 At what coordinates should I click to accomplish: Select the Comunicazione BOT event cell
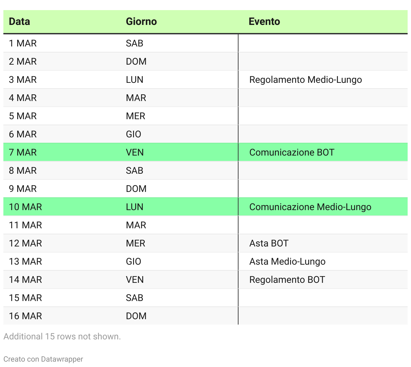click(292, 153)
